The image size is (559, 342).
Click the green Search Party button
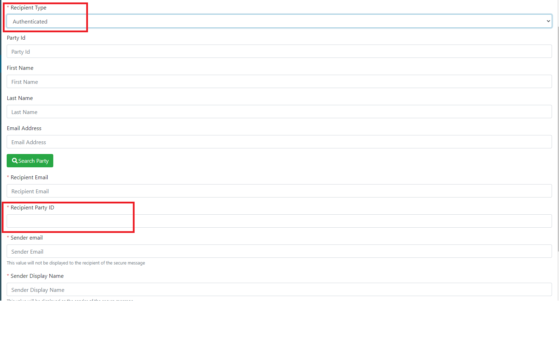[30, 161]
